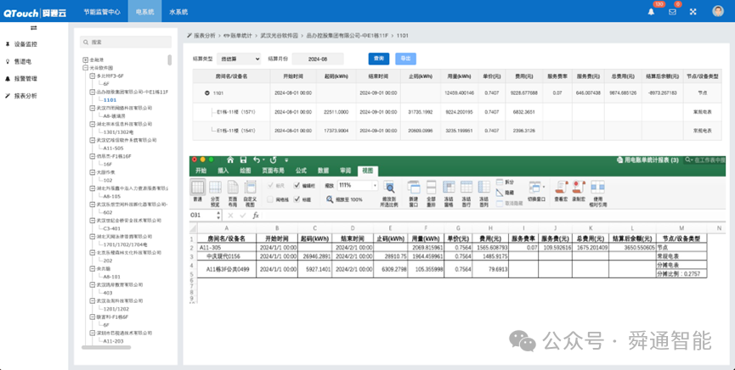The width and height of the screenshot is (735, 370).
Task: Click the Redo icon in the Excel title bar
Action: (x=274, y=160)
